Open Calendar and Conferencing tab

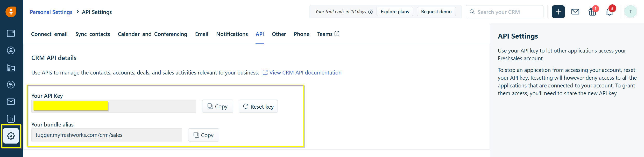[152, 34]
